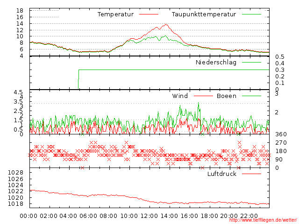Select the Niederschlag legend label

click(x=216, y=62)
